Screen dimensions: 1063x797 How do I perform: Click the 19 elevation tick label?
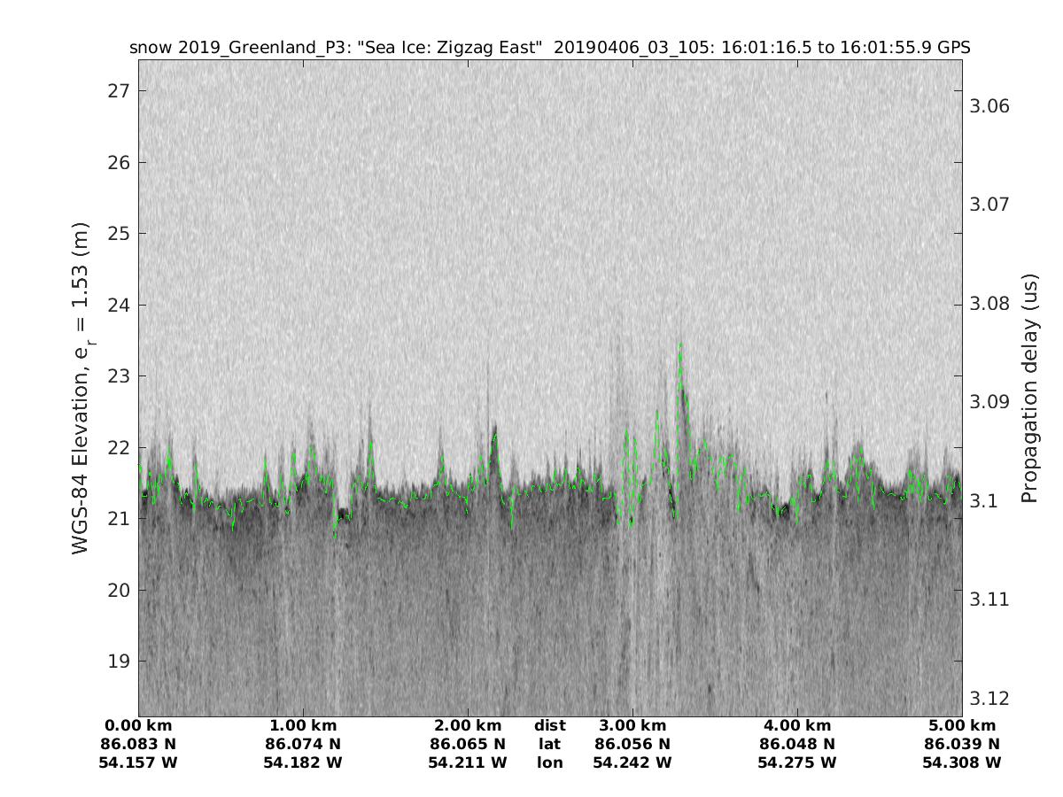click(118, 661)
